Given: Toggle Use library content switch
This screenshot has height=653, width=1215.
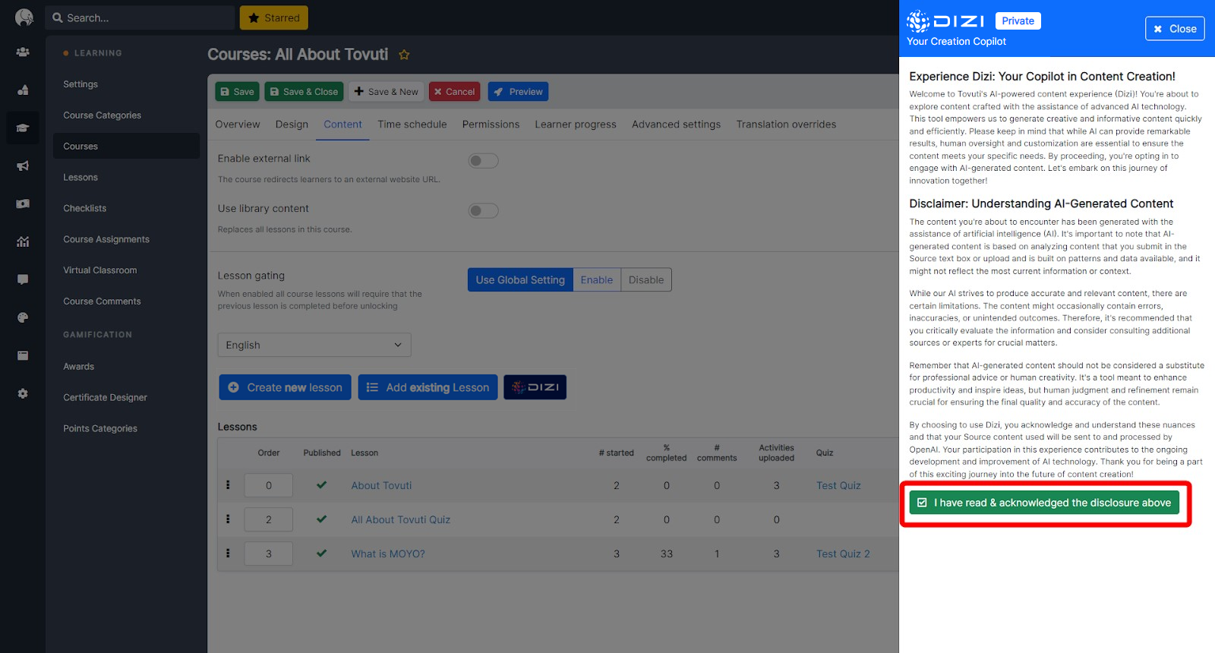Looking at the screenshot, I should pos(483,211).
